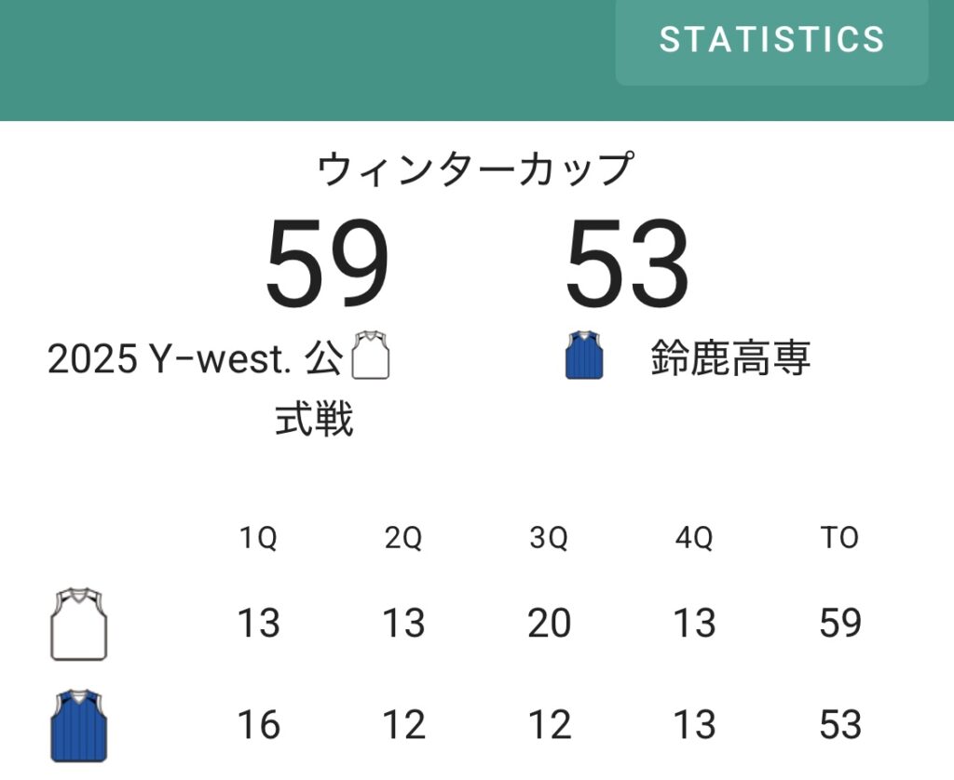
Task: Select the blue jersey icon in score table
Action: [78, 724]
